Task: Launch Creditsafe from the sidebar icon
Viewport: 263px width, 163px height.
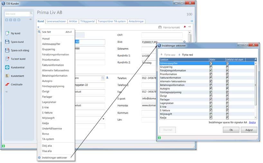Action: pyautogui.click(x=7, y=84)
